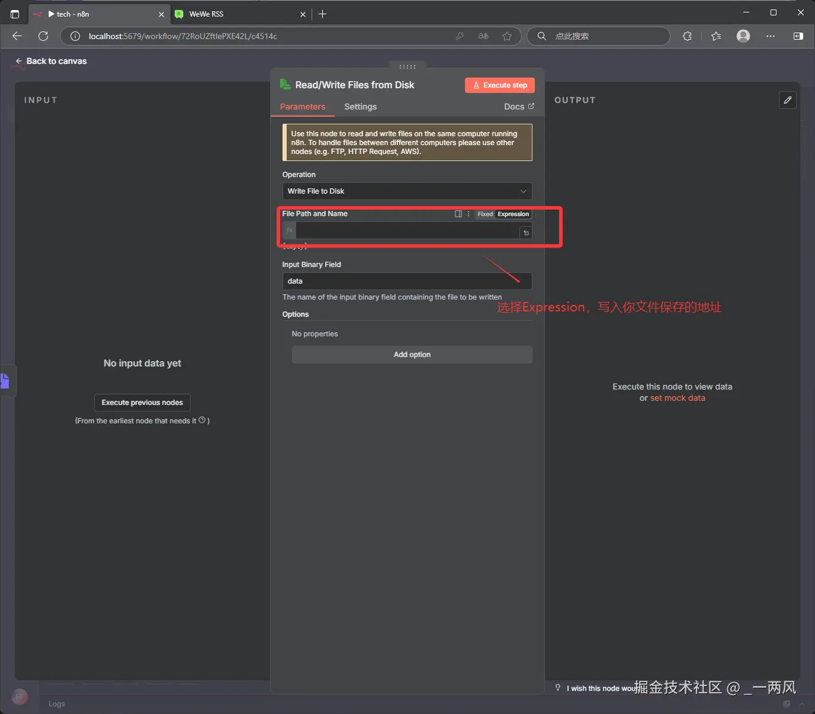Grab the node panel drag handle
Viewport: 815px width, 714px height.
407,67
